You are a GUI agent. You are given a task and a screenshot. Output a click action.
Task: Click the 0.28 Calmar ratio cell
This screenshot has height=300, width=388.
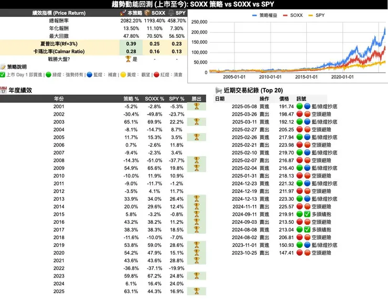point(131,51)
